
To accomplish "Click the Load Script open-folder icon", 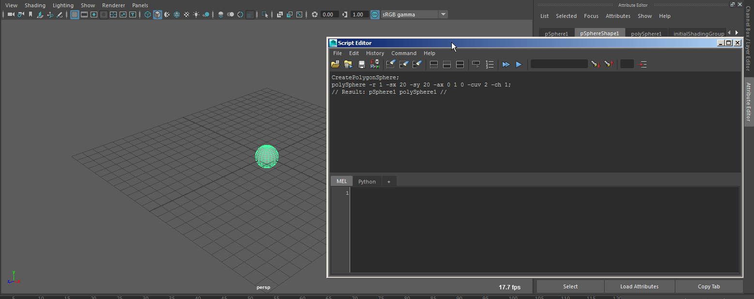I will coord(335,64).
